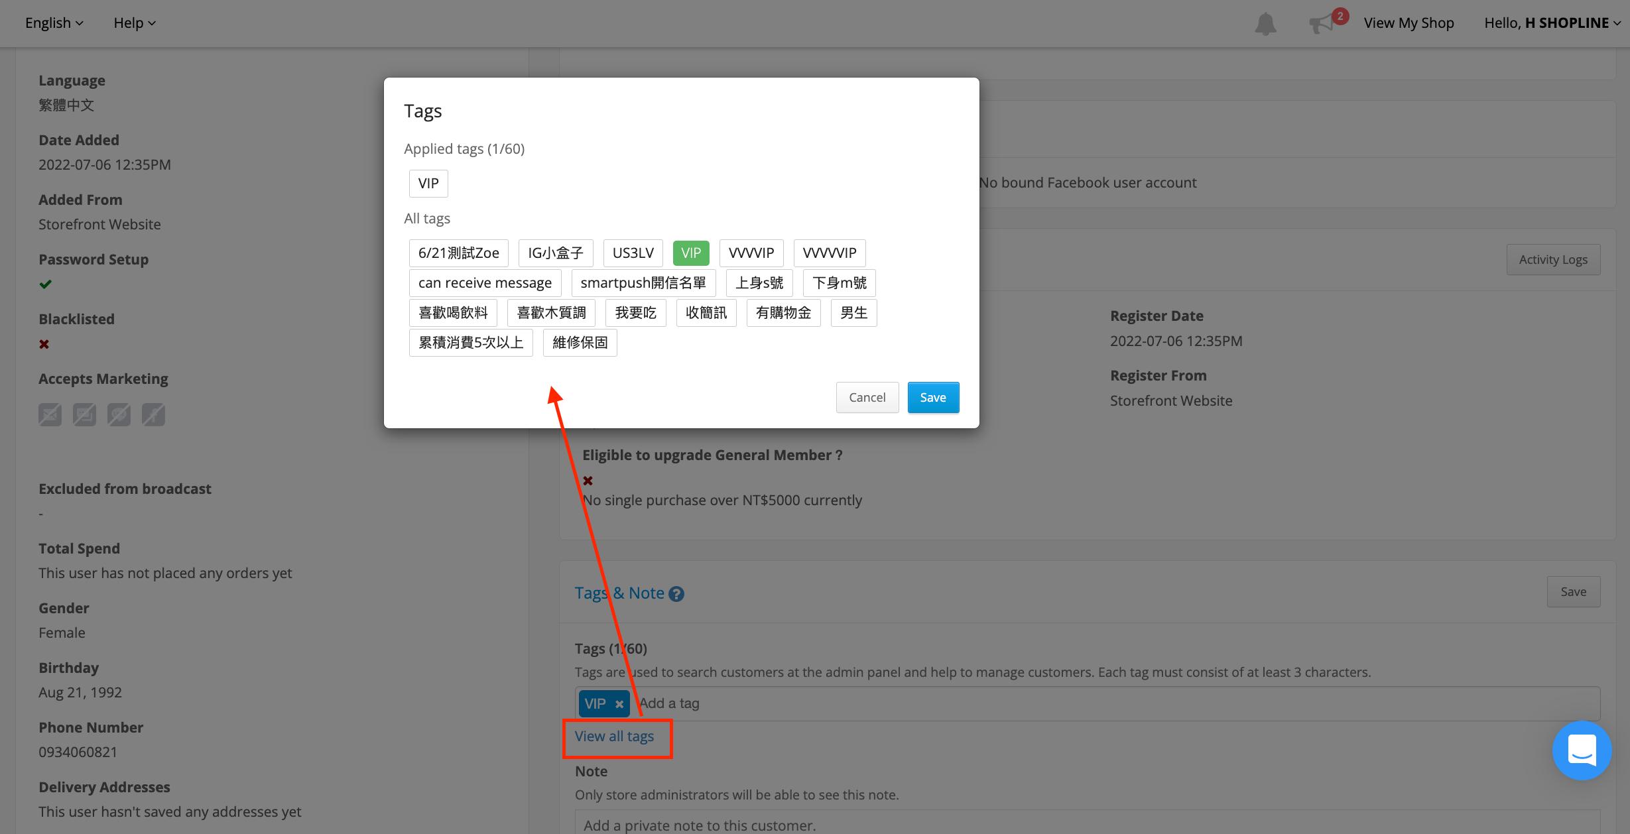Open View My Shop link
Viewport: 1630px width, 834px height.
pyautogui.click(x=1409, y=23)
